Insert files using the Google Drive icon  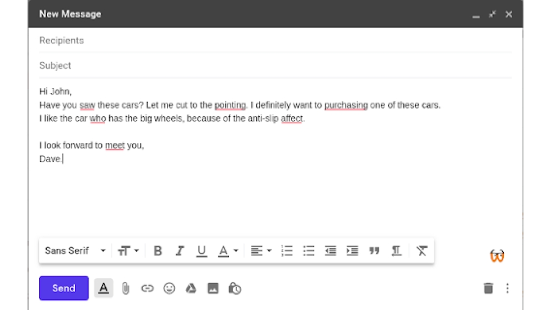(191, 288)
